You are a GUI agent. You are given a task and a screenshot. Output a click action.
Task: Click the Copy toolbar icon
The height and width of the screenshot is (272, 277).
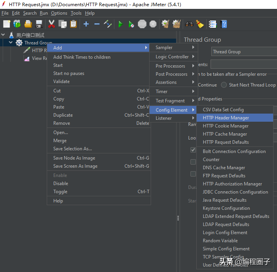[63, 24]
